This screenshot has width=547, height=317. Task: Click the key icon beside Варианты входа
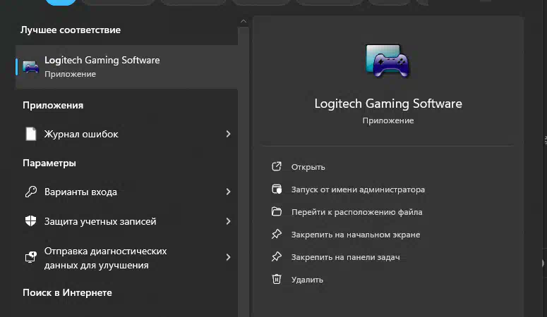pos(30,192)
